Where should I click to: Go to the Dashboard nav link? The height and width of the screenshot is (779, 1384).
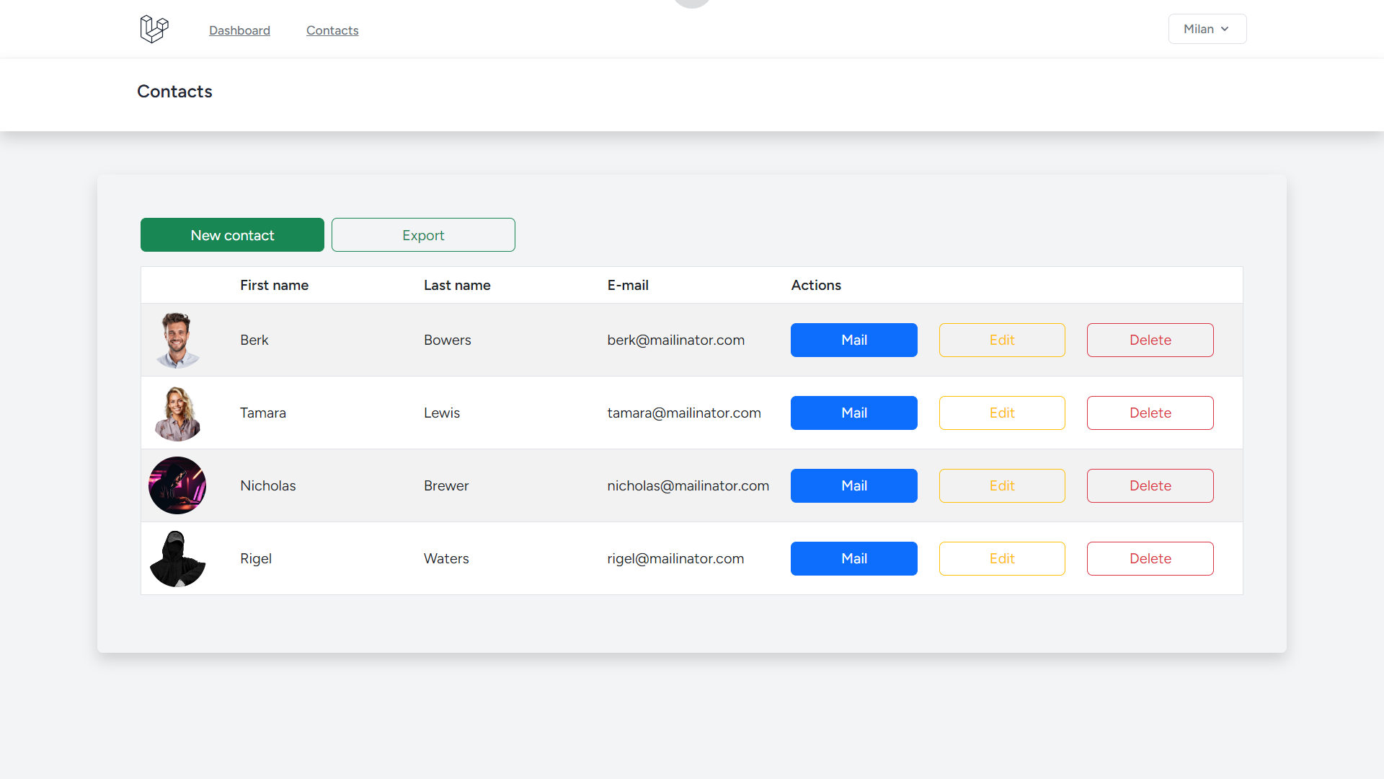pyautogui.click(x=239, y=30)
